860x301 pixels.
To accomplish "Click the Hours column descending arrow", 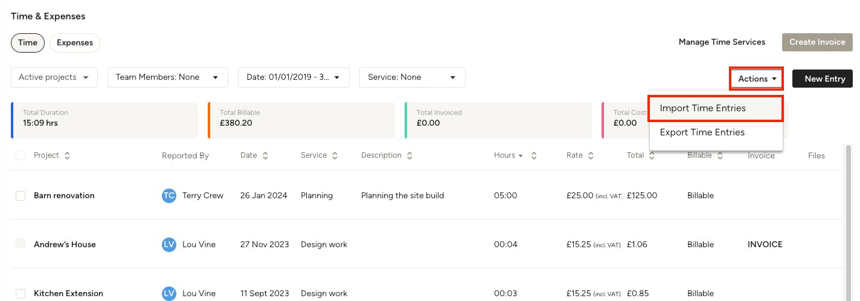I will [521, 156].
